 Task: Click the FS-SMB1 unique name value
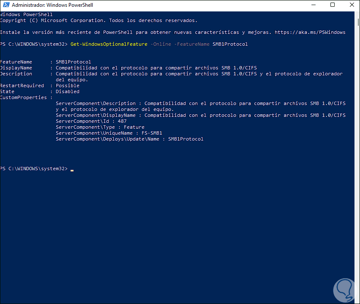coord(152,133)
